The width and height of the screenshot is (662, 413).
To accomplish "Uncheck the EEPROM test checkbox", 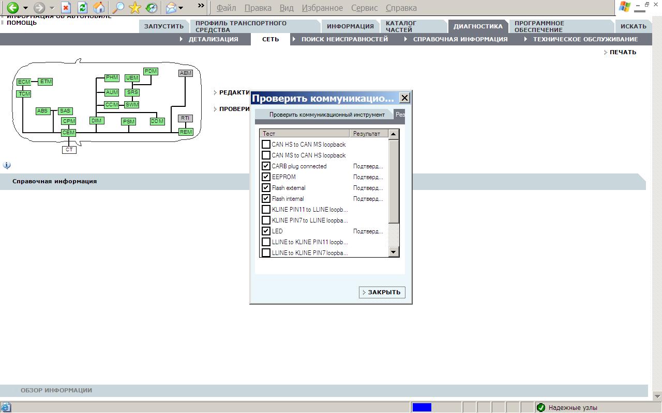I will point(266,177).
